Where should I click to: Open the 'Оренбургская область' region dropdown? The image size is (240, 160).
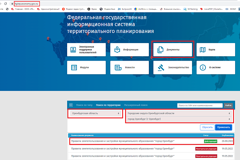click(x=96, y=113)
